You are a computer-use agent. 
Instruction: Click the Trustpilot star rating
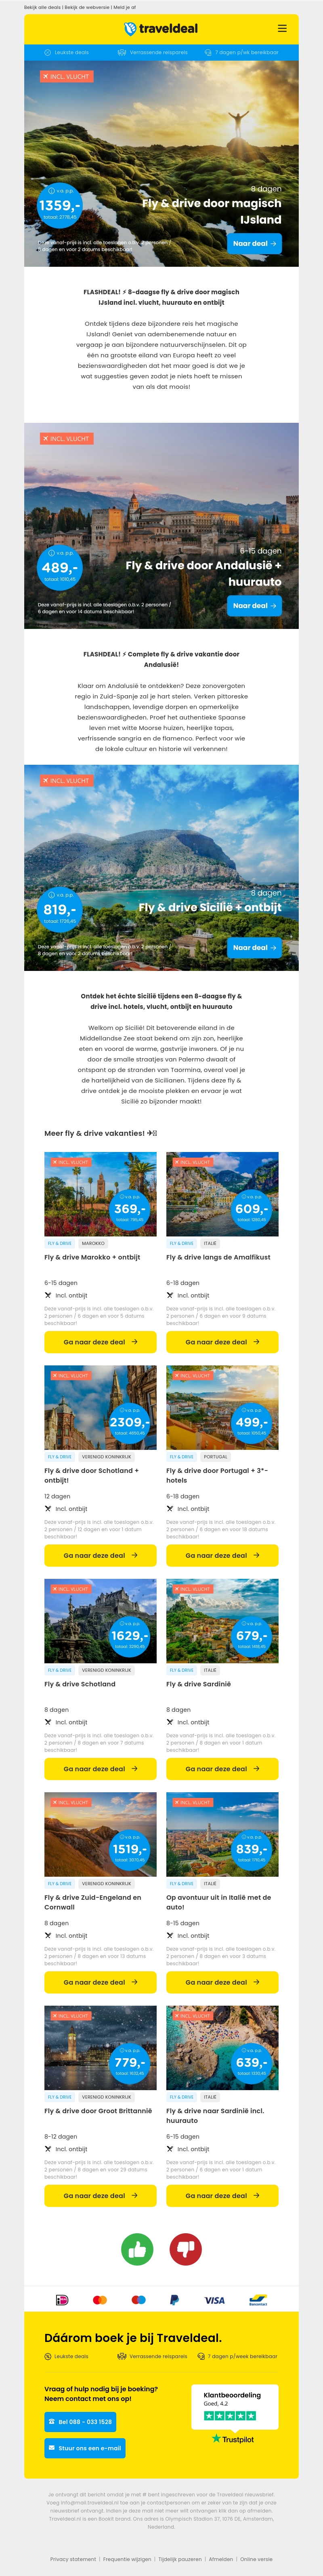[x=230, y=2416]
